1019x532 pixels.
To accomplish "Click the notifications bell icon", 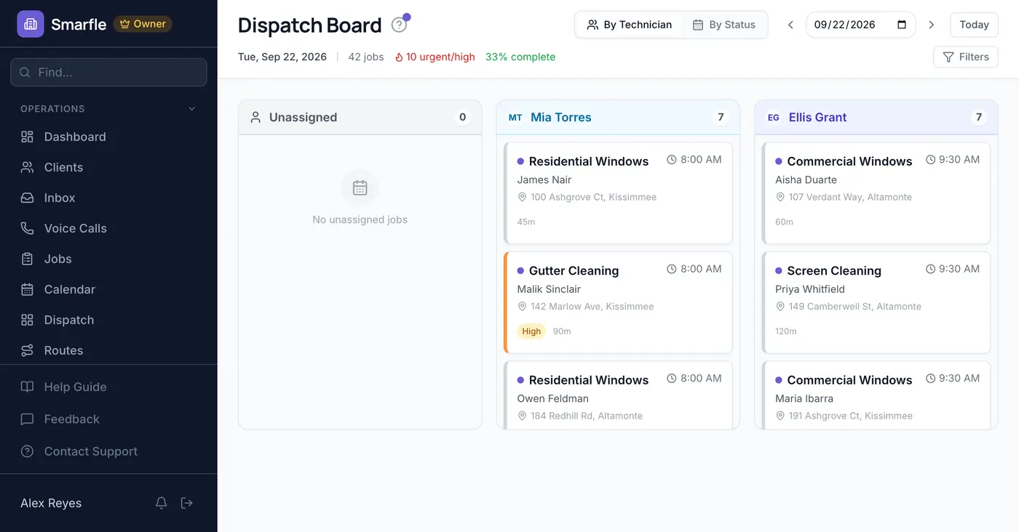I will pyautogui.click(x=162, y=503).
